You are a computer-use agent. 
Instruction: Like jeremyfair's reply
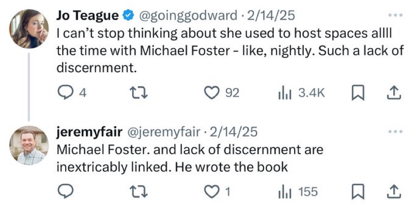tap(212, 192)
